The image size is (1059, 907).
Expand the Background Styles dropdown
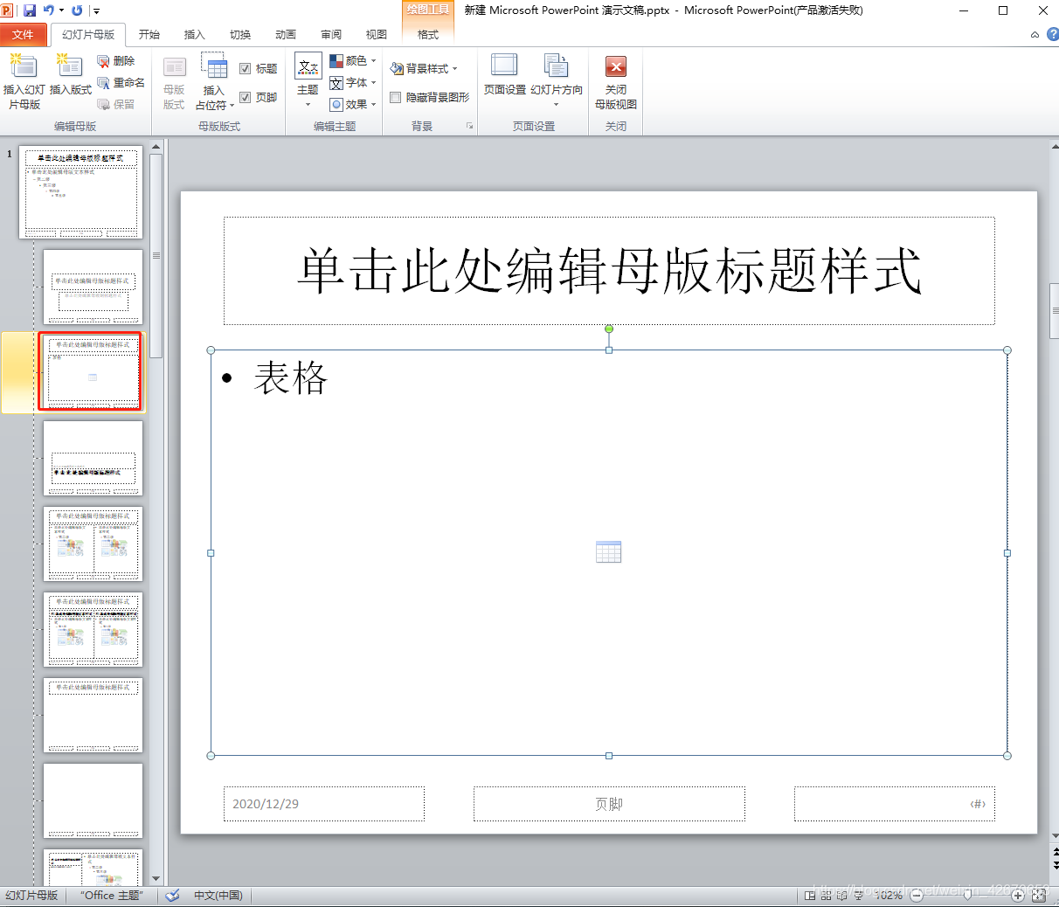point(427,68)
